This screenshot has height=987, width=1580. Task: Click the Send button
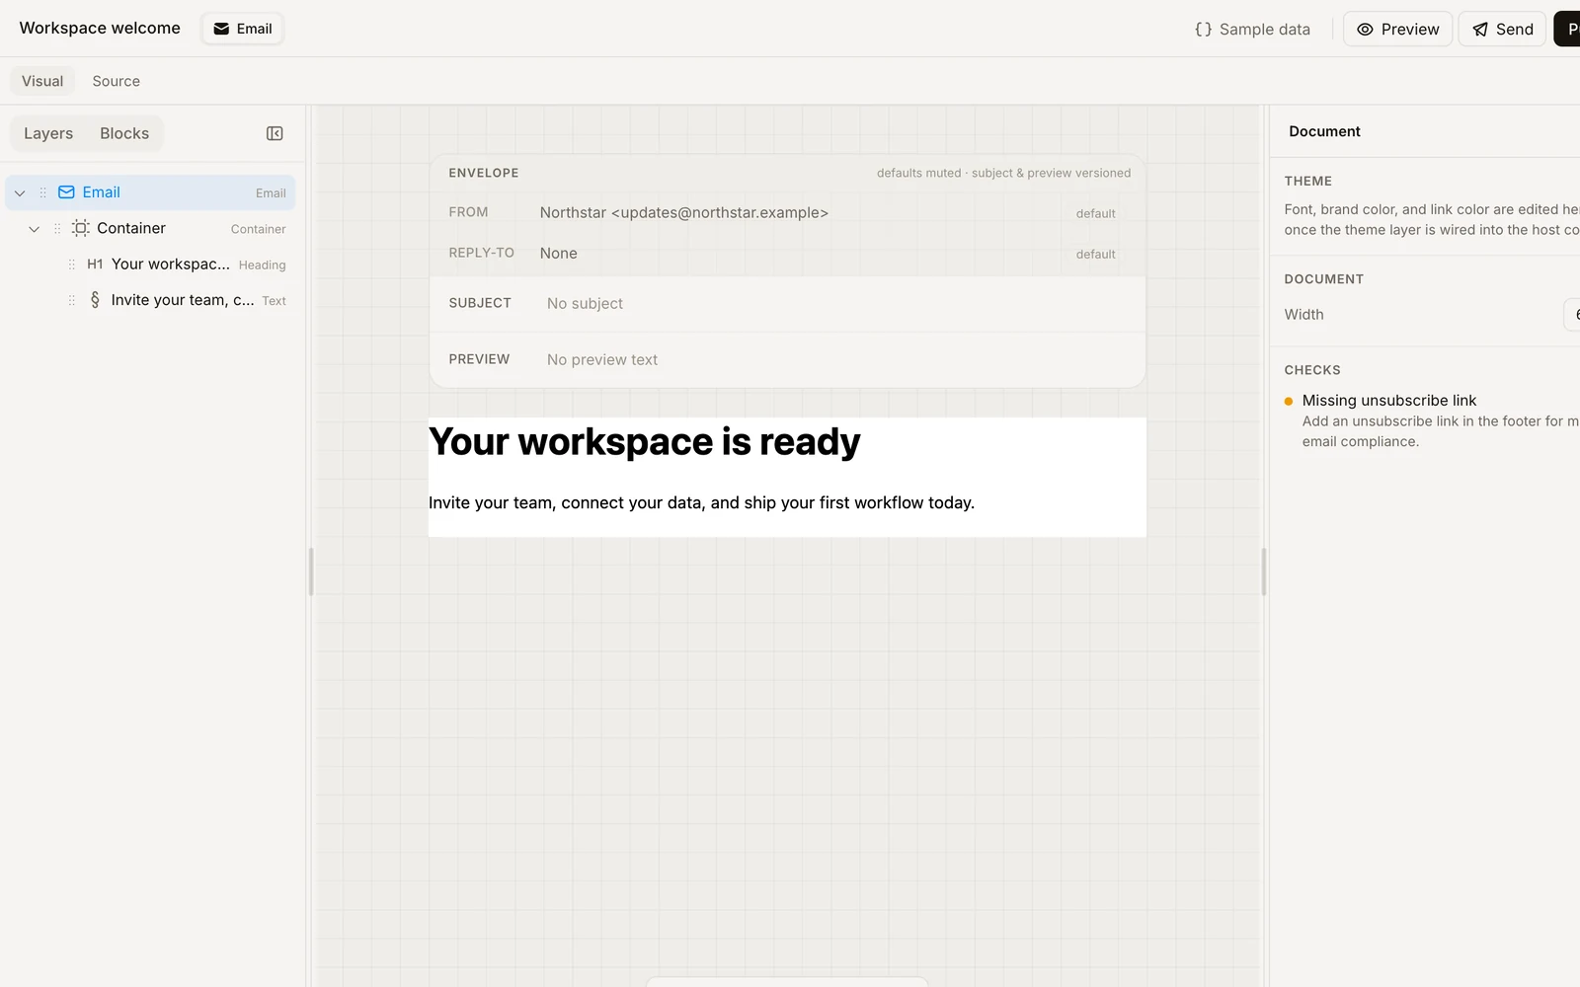click(1502, 30)
